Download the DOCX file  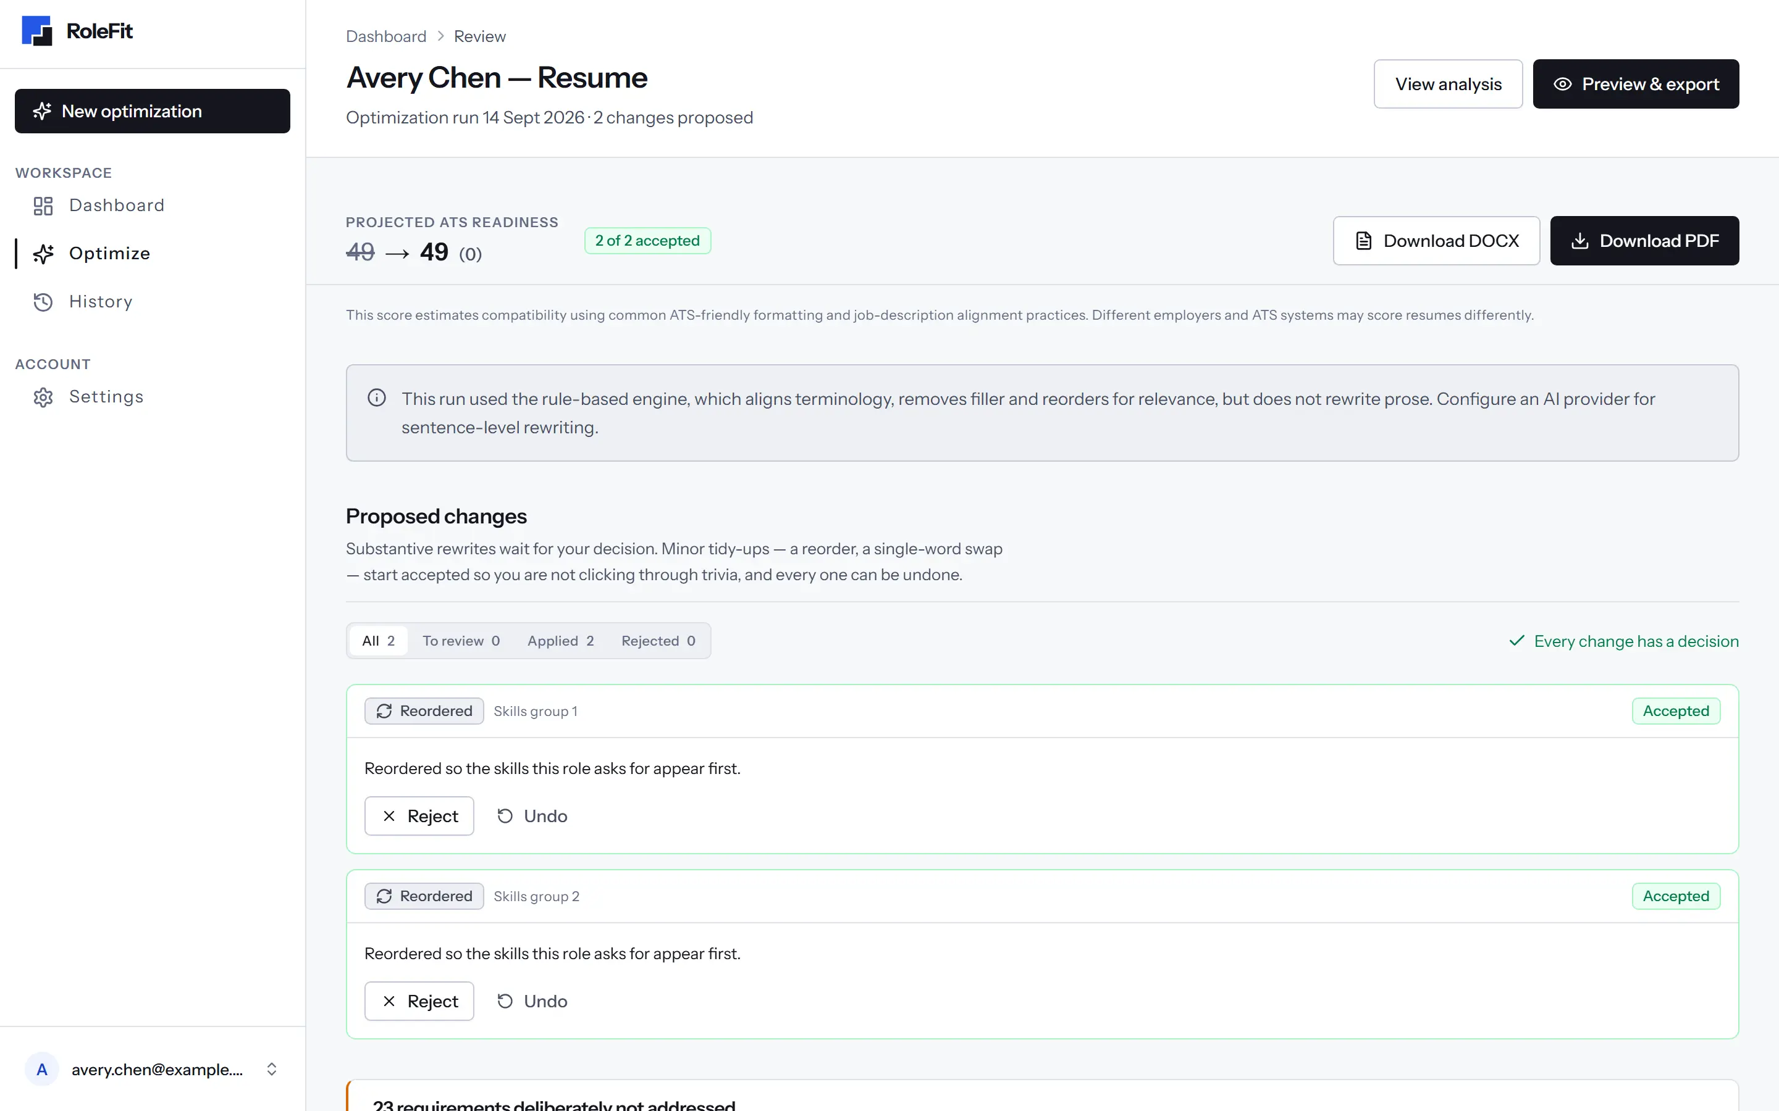pyautogui.click(x=1436, y=240)
